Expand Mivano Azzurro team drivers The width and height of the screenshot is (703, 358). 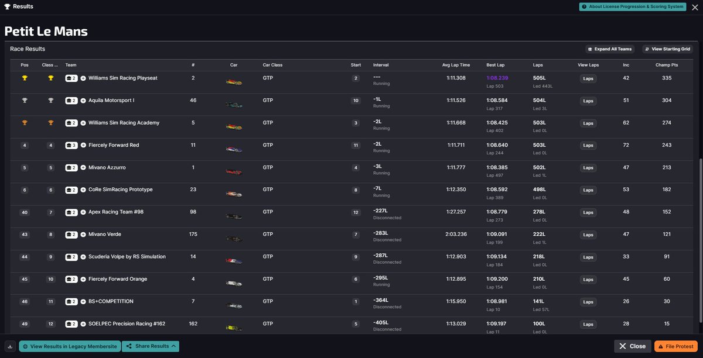pos(83,168)
